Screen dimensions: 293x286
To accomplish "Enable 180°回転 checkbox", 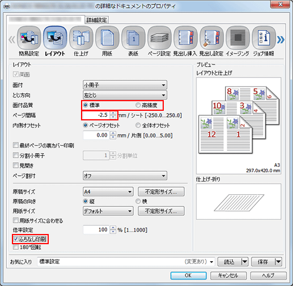I will click(x=15, y=247).
